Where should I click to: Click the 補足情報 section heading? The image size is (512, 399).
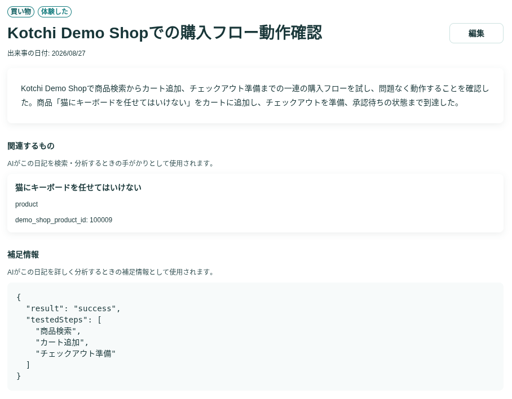pos(23,254)
